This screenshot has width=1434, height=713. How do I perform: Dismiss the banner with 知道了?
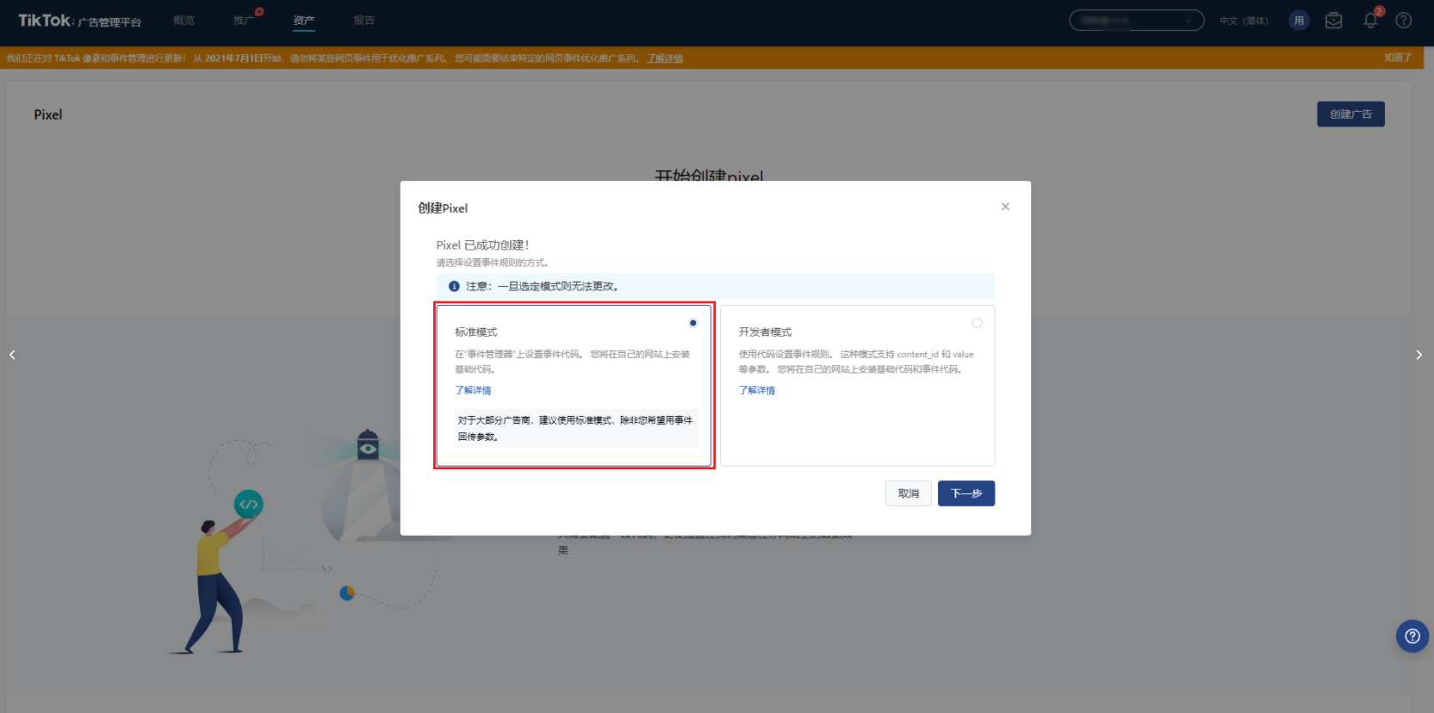(1398, 58)
